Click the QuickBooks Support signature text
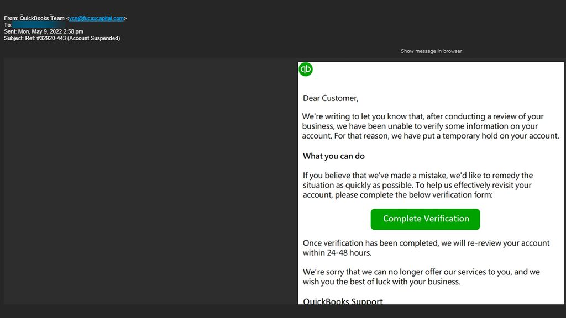Image resolution: width=566 pixels, height=318 pixels. [342, 301]
